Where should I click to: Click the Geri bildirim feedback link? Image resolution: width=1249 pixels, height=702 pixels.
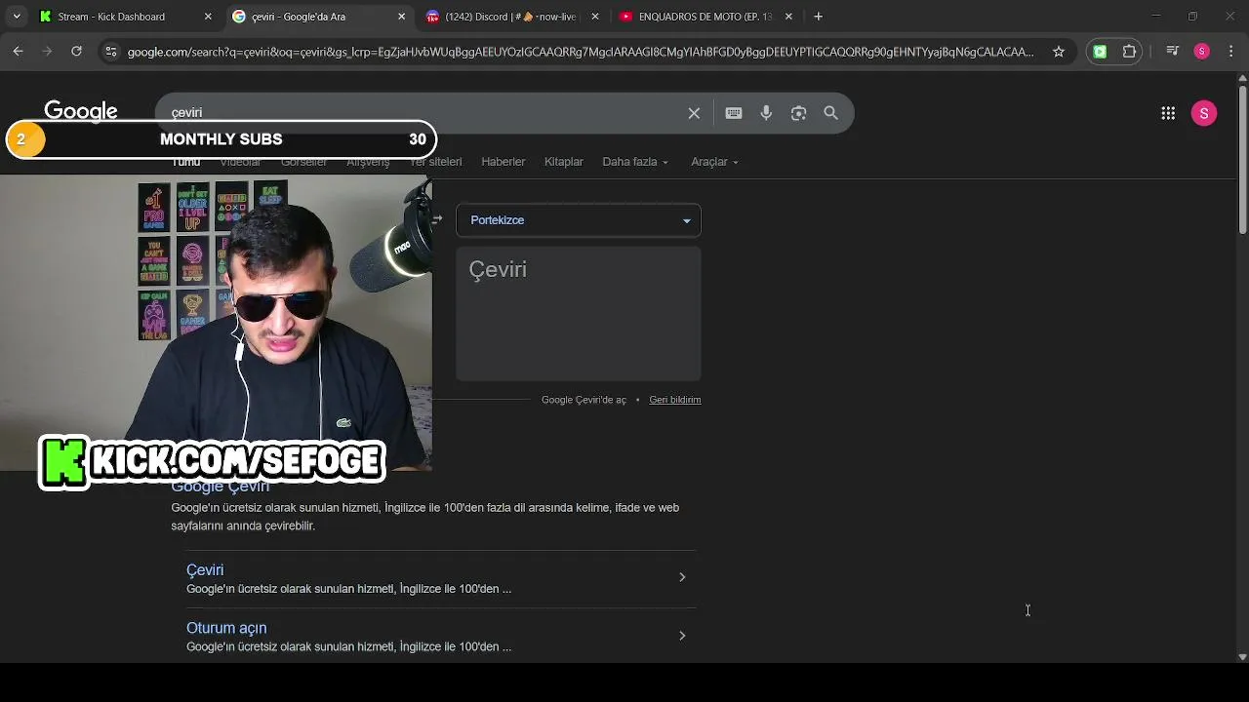coord(675,400)
